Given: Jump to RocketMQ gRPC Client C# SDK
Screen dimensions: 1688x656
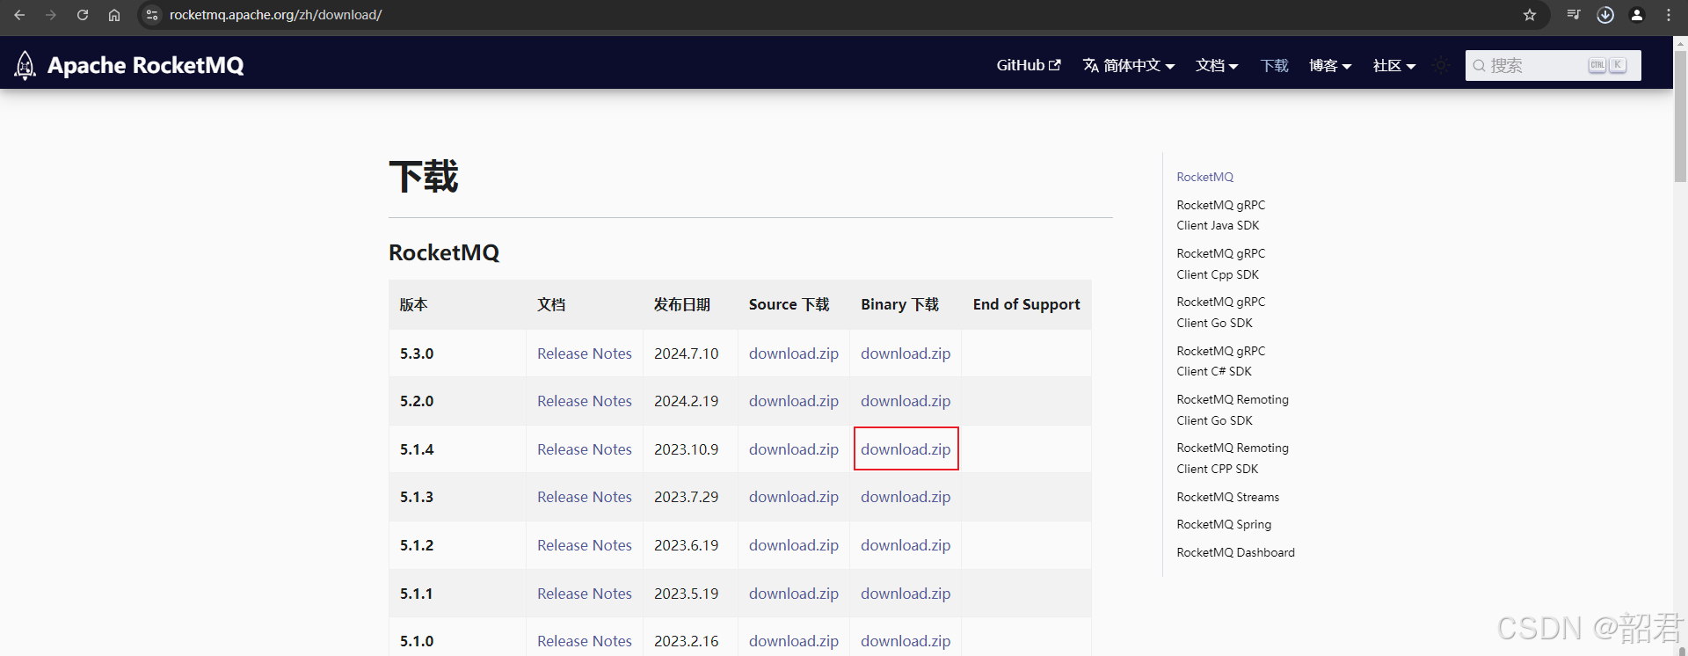Looking at the screenshot, I should 1220,361.
